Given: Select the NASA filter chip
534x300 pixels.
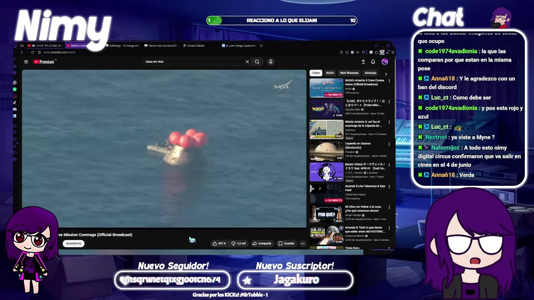Looking at the screenshot, I should pos(330,73).
